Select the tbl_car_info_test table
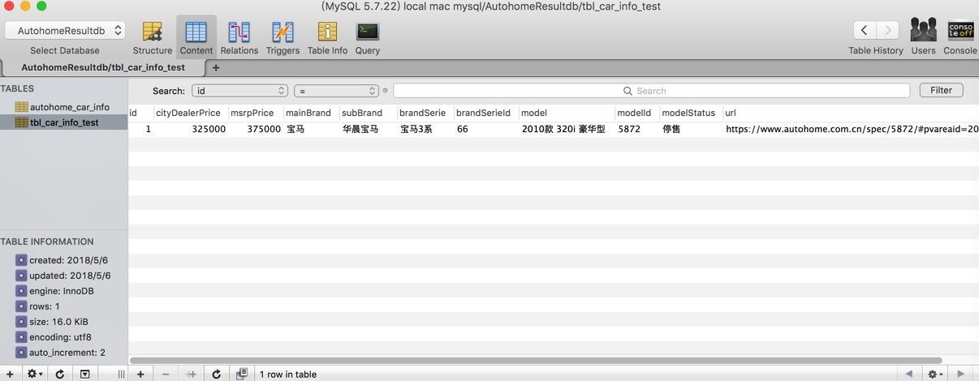The height and width of the screenshot is (381, 979). click(63, 122)
